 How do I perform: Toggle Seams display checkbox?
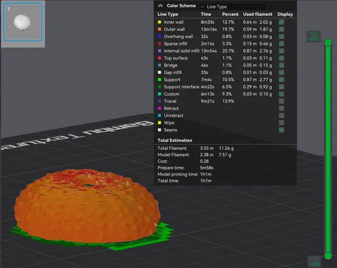[281, 130]
